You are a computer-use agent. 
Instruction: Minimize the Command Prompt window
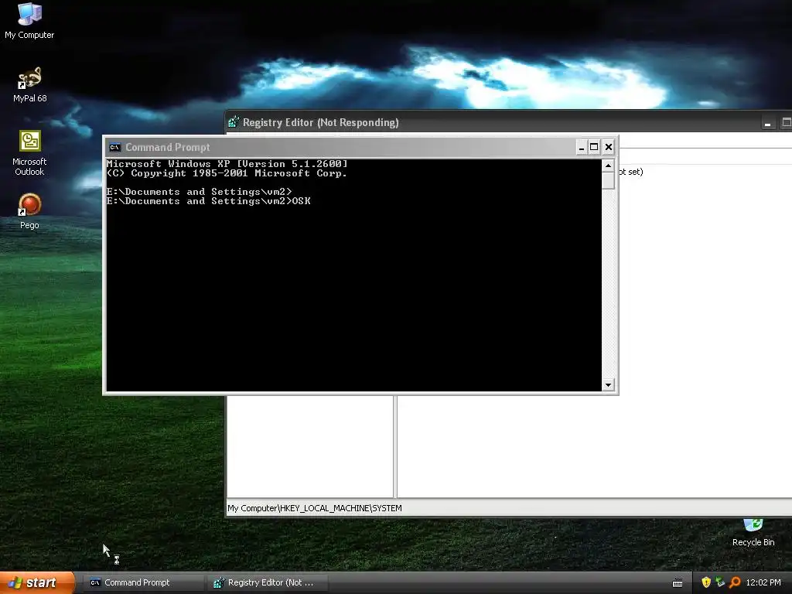pos(582,147)
